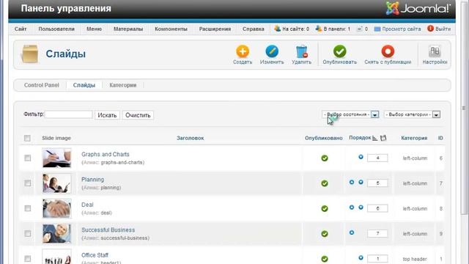Toggle published status for Office Staff
This screenshot has height=264, width=469.
325,259
